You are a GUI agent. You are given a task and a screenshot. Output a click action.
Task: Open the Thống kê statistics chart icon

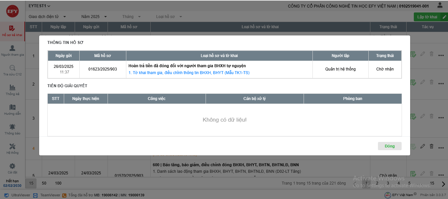click(x=12, y=90)
